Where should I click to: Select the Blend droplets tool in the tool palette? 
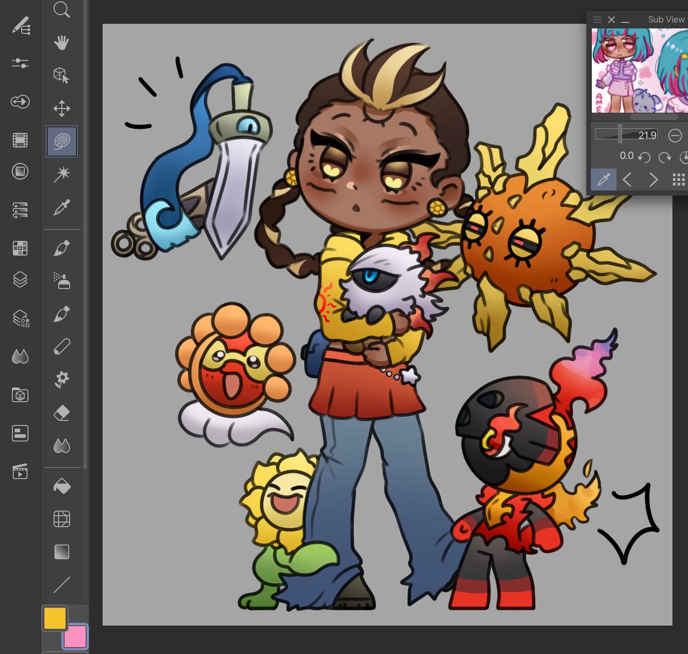click(62, 446)
